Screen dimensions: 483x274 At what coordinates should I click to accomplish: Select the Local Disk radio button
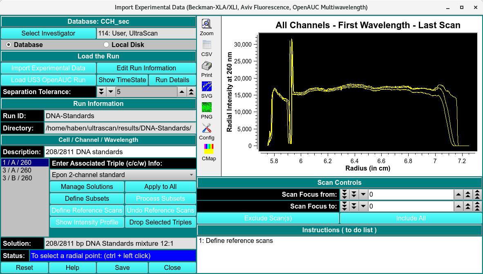[x=106, y=45]
